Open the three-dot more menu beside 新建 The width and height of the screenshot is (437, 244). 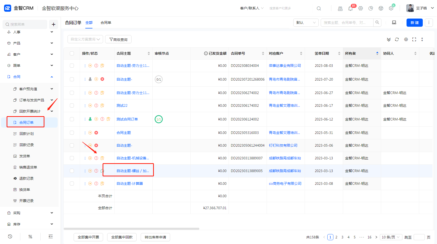(429, 23)
